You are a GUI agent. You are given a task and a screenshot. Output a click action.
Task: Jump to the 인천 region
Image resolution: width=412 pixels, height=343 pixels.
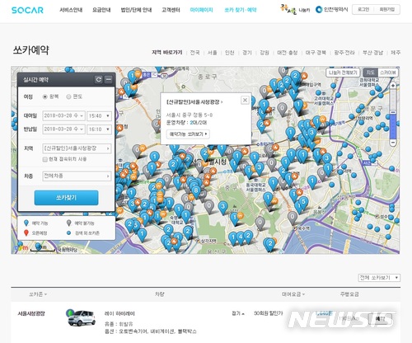(230, 53)
